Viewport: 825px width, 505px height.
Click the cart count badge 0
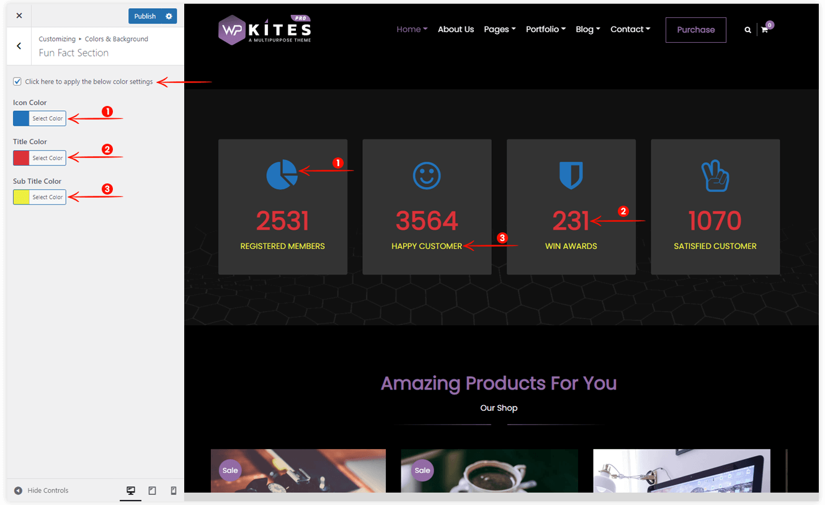[770, 25]
